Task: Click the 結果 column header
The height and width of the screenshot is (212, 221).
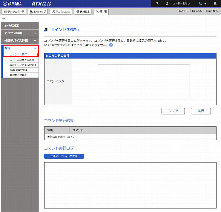Action: 57,130
